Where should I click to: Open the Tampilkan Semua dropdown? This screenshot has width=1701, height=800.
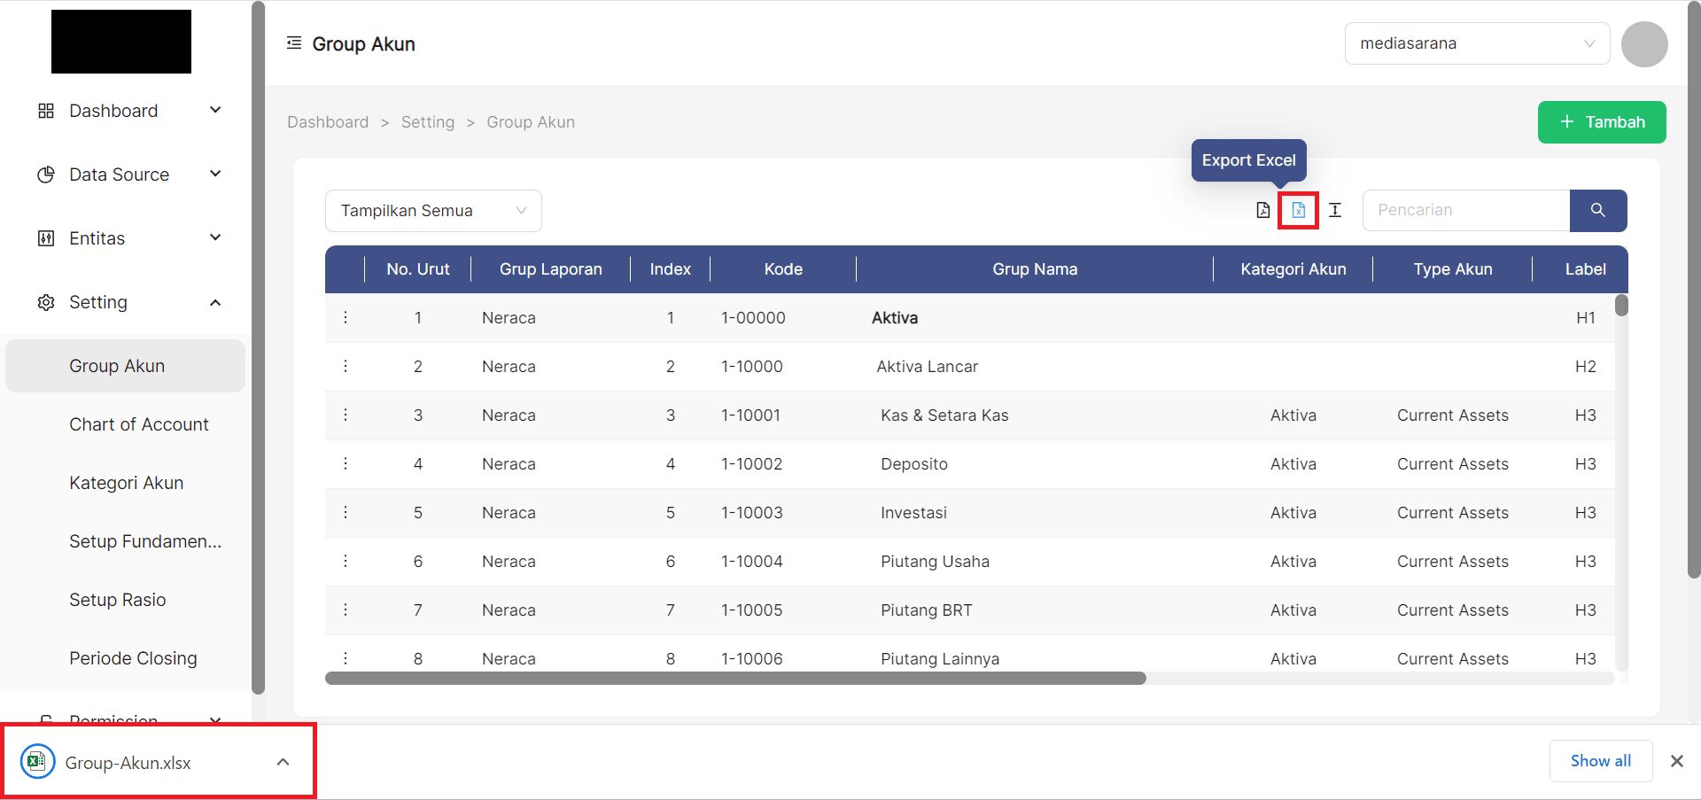[433, 210]
